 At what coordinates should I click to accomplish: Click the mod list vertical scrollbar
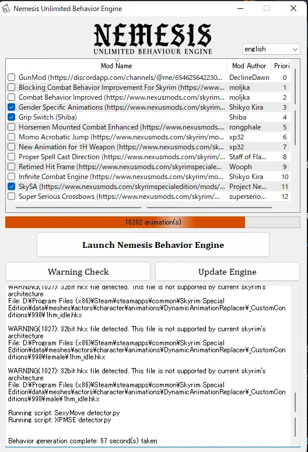(x=295, y=107)
